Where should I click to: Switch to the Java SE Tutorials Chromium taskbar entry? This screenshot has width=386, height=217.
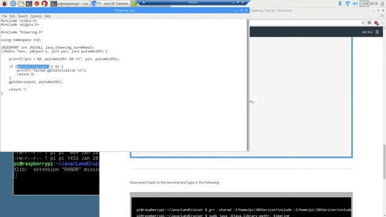pyautogui.click(x=110, y=4)
